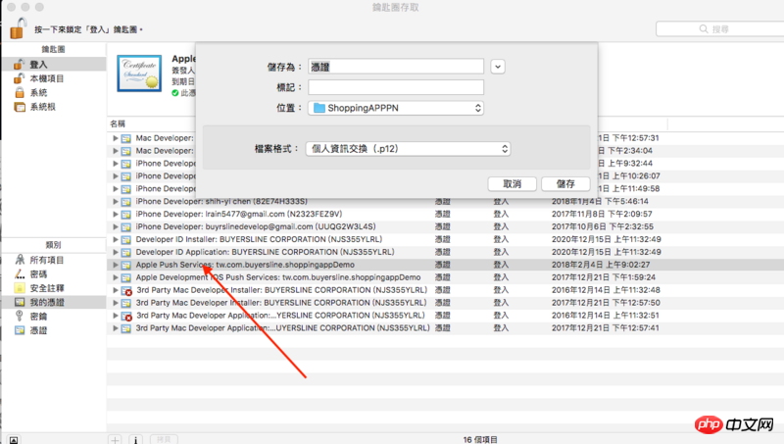Click the certificate thumbnail image
Image resolution: width=784 pixels, height=444 pixels.
coord(139,74)
